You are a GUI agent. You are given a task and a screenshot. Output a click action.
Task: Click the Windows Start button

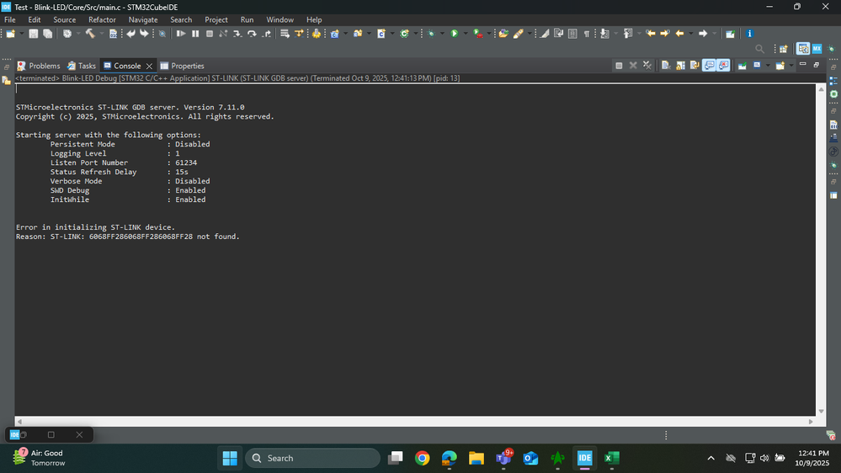[230, 458]
